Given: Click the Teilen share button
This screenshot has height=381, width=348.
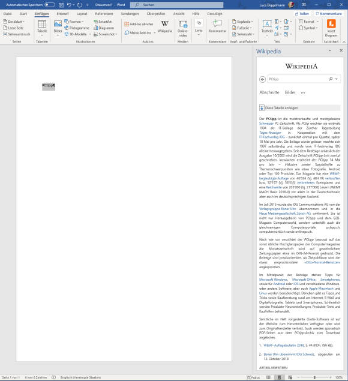Looking at the screenshot, I should tap(302, 14).
